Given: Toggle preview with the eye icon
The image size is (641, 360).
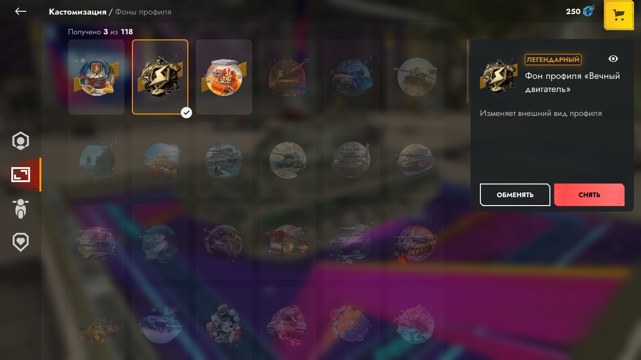Looking at the screenshot, I should [x=613, y=59].
